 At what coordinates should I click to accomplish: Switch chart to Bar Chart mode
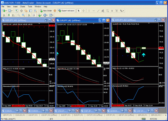(x=4, y=15)
